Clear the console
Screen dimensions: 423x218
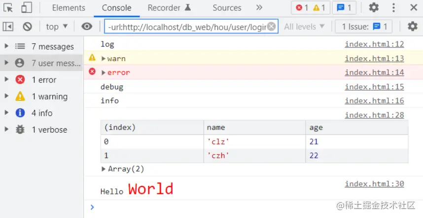pos(27,27)
